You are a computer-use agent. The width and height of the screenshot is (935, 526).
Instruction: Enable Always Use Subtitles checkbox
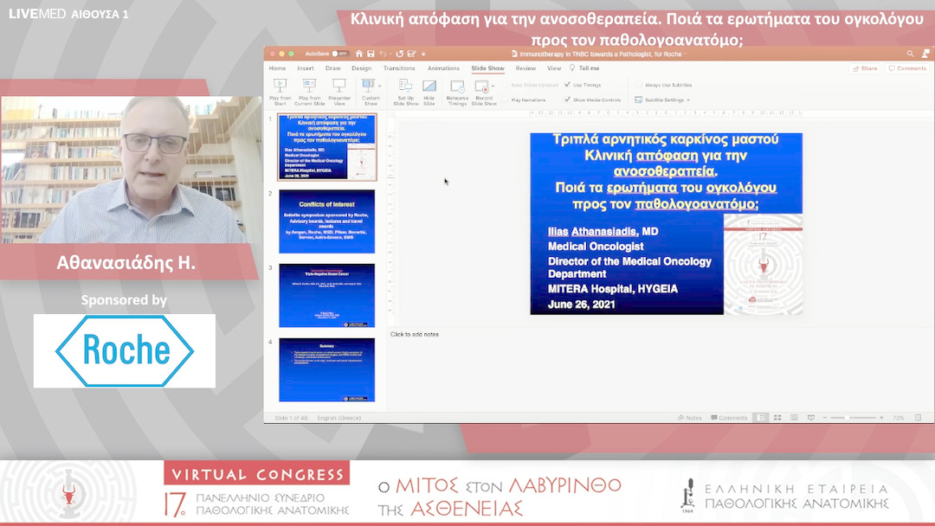(639, 85)
